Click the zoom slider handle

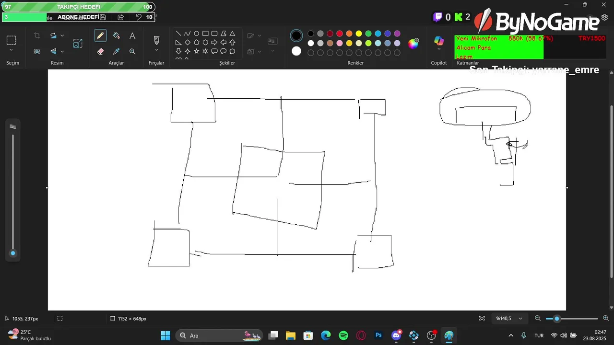[557, 319]
